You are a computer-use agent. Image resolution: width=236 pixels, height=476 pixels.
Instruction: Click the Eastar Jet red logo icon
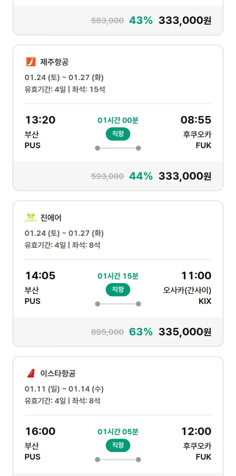[x=31, y=373]
